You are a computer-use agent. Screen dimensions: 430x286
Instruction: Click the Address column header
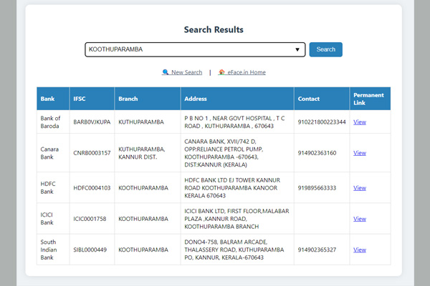(237, 99)
